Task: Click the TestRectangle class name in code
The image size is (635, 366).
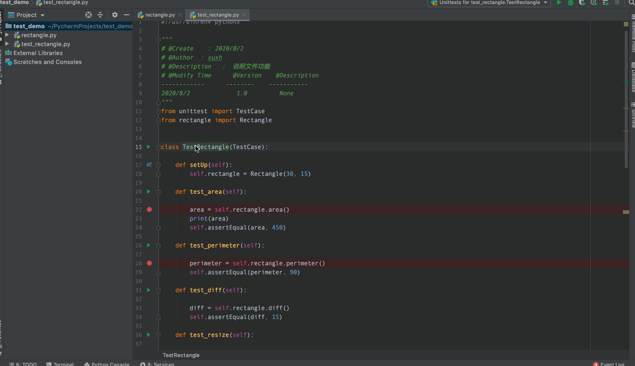Action: point(206,147)
